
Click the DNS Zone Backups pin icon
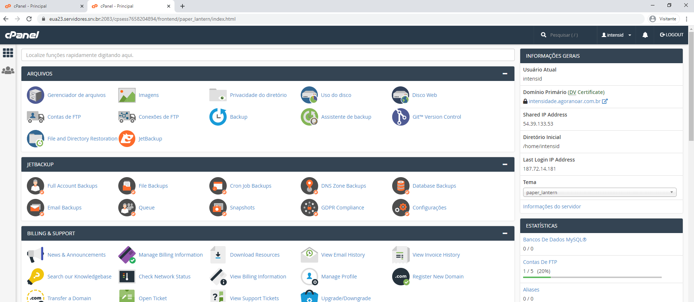coord(309,186)
